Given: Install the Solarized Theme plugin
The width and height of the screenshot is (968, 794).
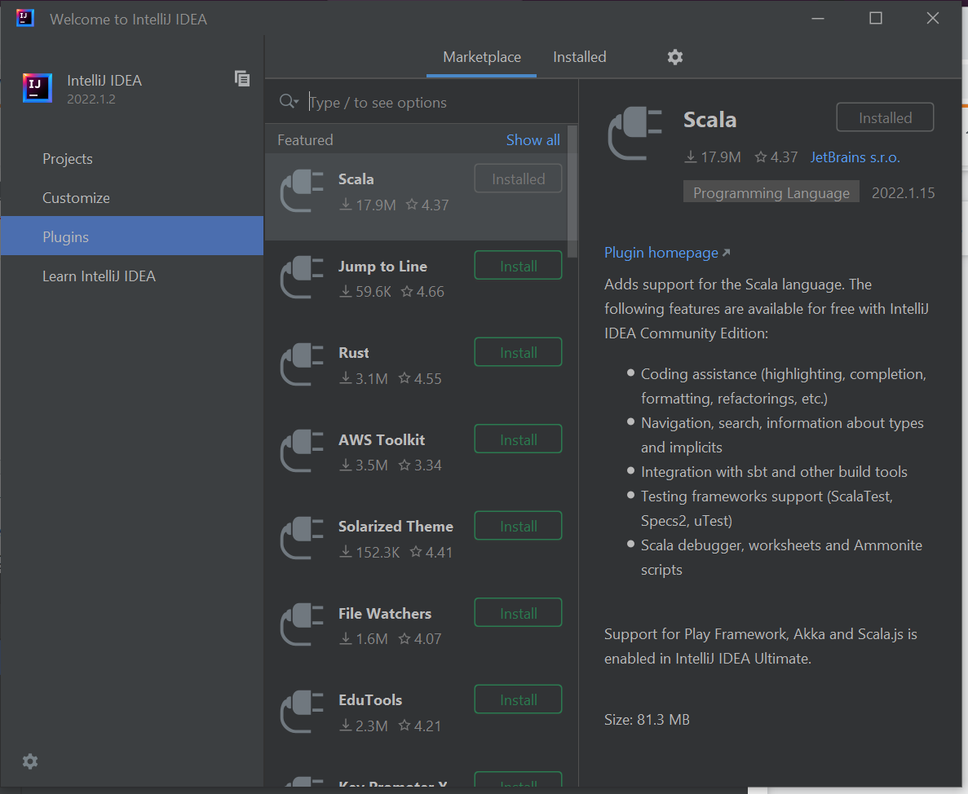Looking at the screenshot, I should pos(518,526).
